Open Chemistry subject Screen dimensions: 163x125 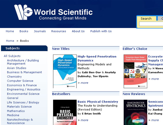(14, 76)
